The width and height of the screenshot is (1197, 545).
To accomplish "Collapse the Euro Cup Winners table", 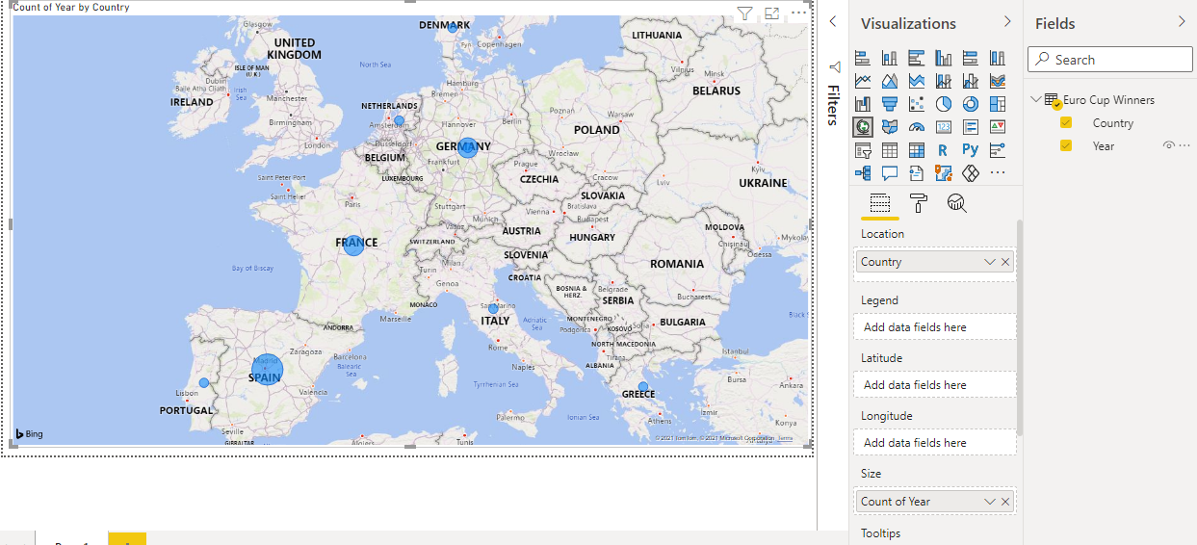I will click(1035, 99).
